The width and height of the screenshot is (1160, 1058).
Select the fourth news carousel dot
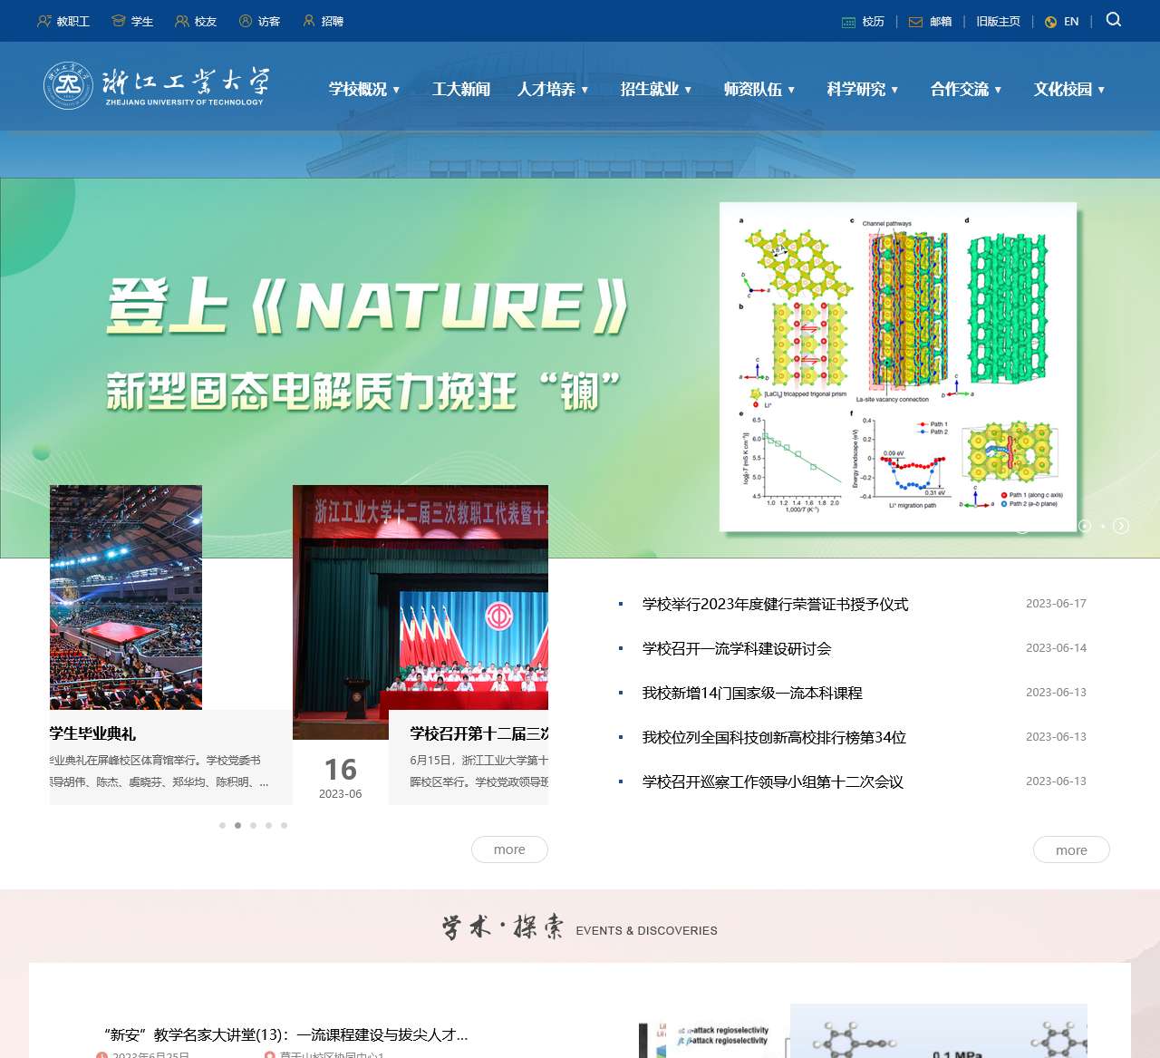(x=268, y=825)
